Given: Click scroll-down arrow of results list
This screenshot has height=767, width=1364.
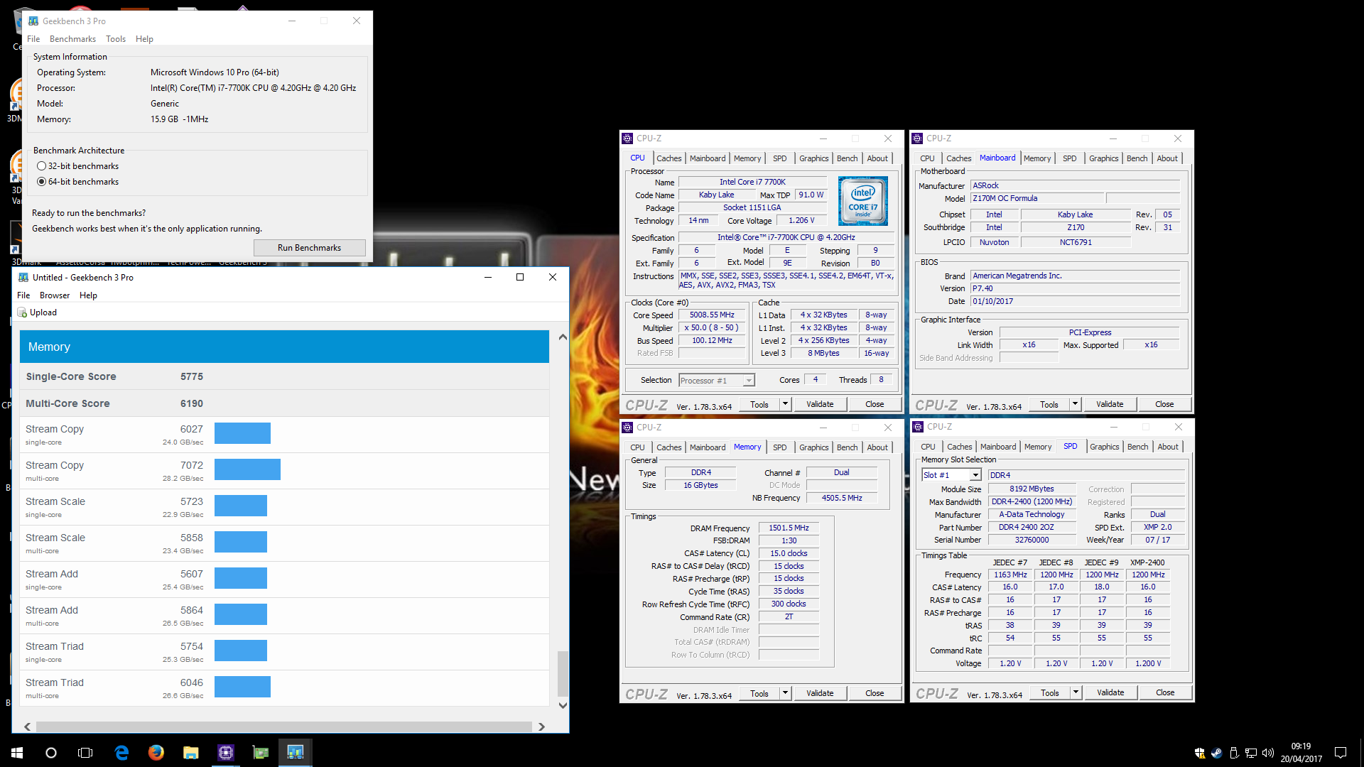Looking at the screenshot, I should click(x=563, y=705).
